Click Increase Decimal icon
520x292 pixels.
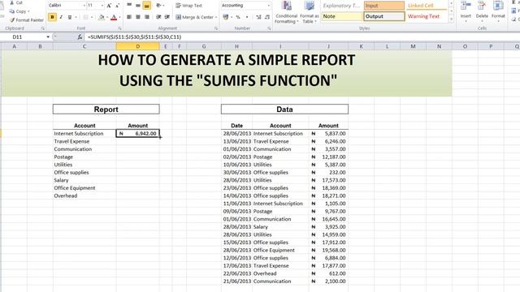[258, 17]
